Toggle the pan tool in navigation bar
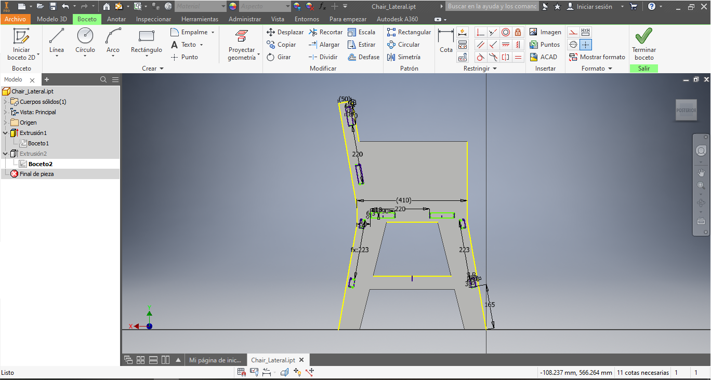711x380 pixels. [701, 172]
